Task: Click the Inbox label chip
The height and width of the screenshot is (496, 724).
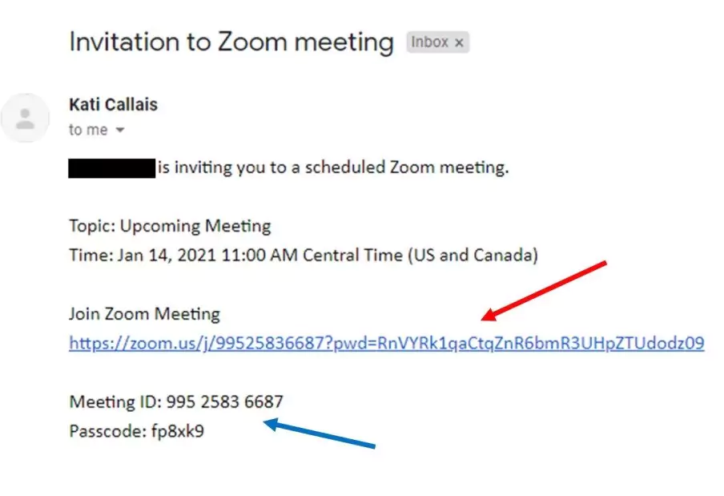Action: pos(429,42)
